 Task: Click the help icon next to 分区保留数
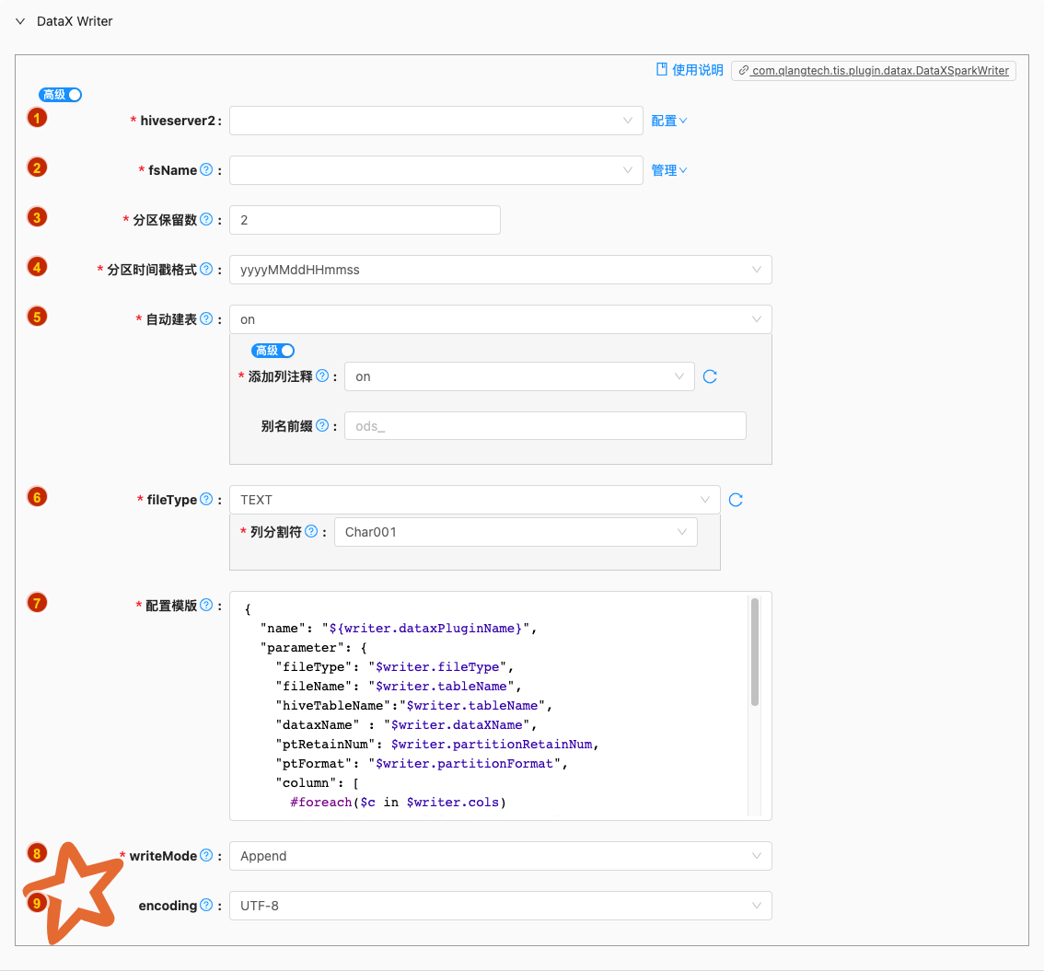pos(206,219)
